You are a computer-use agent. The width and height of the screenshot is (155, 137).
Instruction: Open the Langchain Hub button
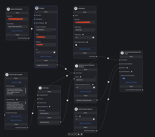[x=16, y=82]
